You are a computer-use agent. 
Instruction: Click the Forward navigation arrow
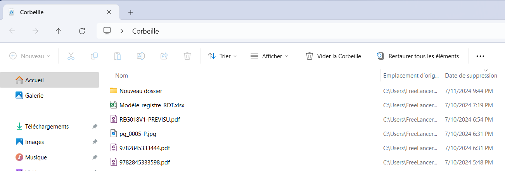pyautogui.click(x=35, y=31)
